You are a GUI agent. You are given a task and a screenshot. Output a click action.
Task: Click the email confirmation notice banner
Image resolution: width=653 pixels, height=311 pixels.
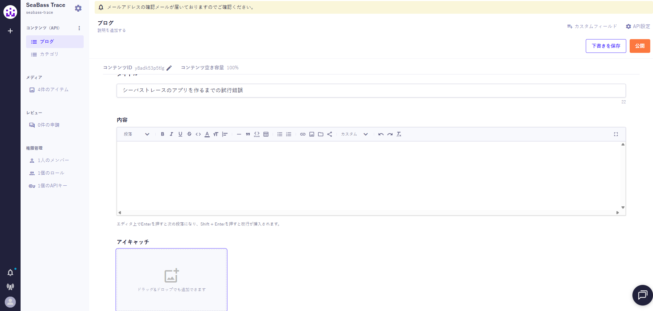(374, 7)
